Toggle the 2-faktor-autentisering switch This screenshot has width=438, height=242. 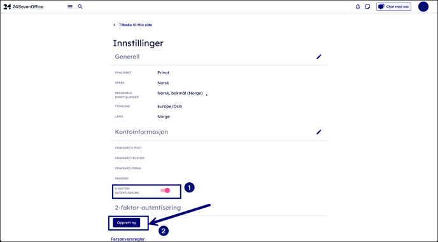(165, 191)
